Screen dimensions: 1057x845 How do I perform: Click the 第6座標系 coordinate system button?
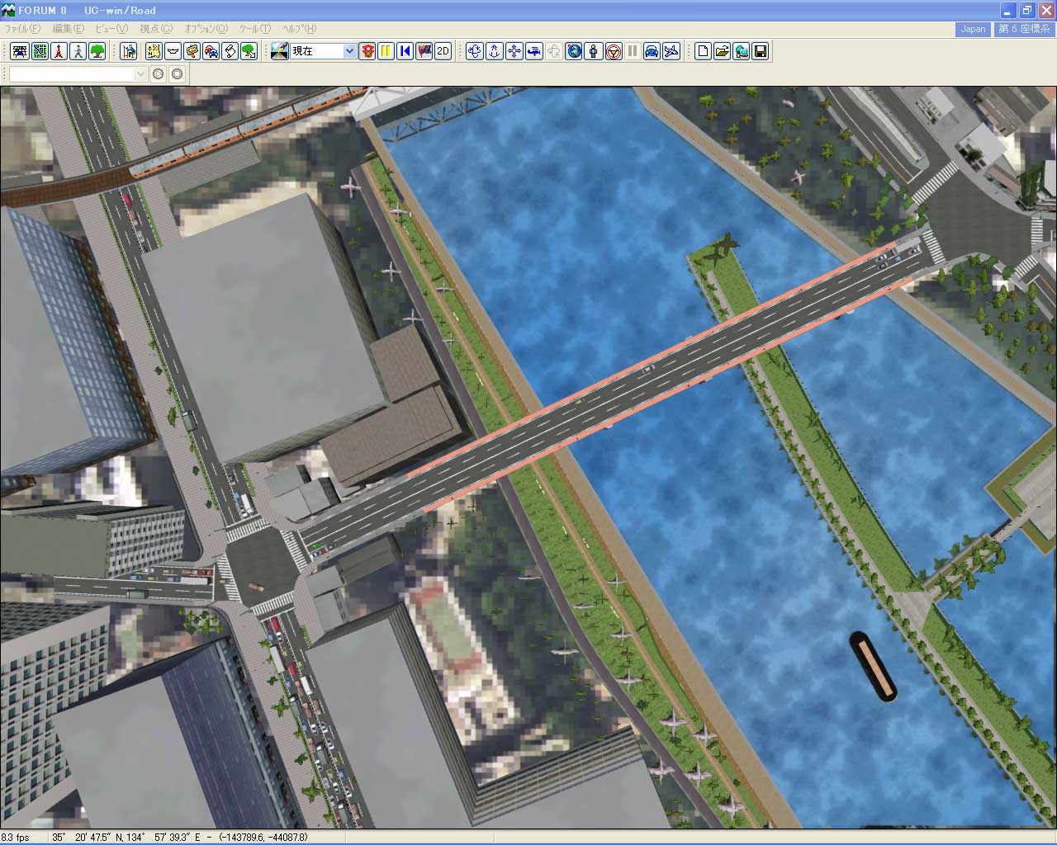1024,29
